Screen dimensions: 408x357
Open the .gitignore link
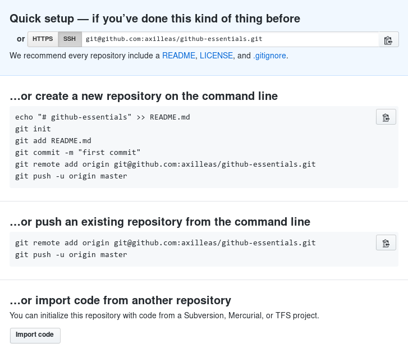[270, 56]
